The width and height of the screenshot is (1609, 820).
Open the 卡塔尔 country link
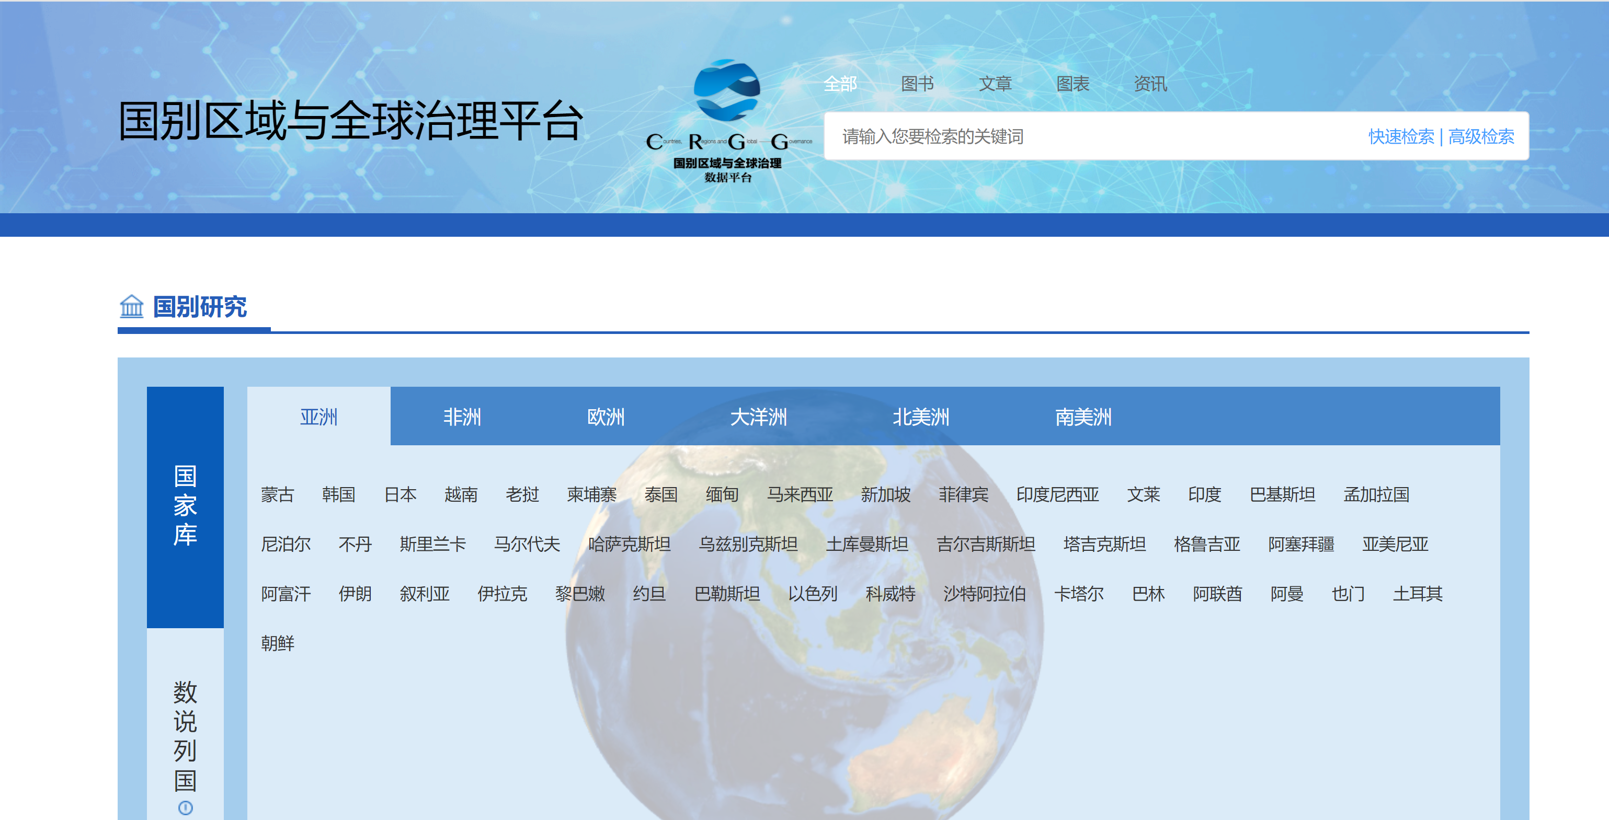tap(1079, 594)
